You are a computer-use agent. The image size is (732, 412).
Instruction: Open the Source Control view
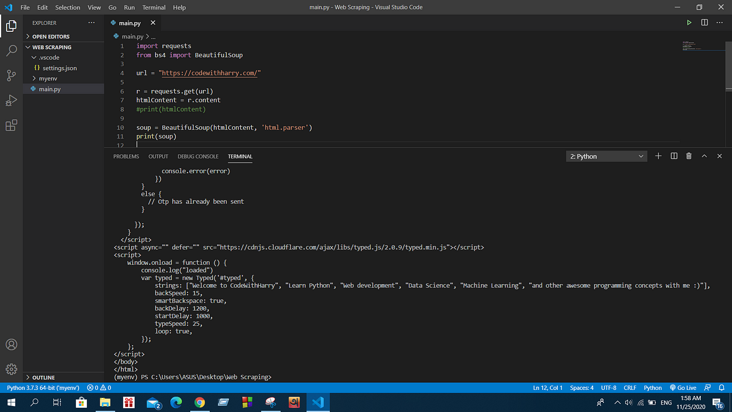[11, 75]
